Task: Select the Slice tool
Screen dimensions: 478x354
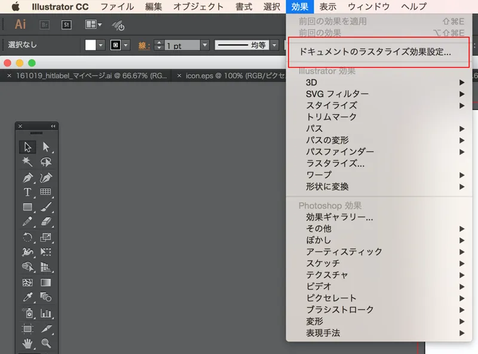Action: [x=46, y=329]
